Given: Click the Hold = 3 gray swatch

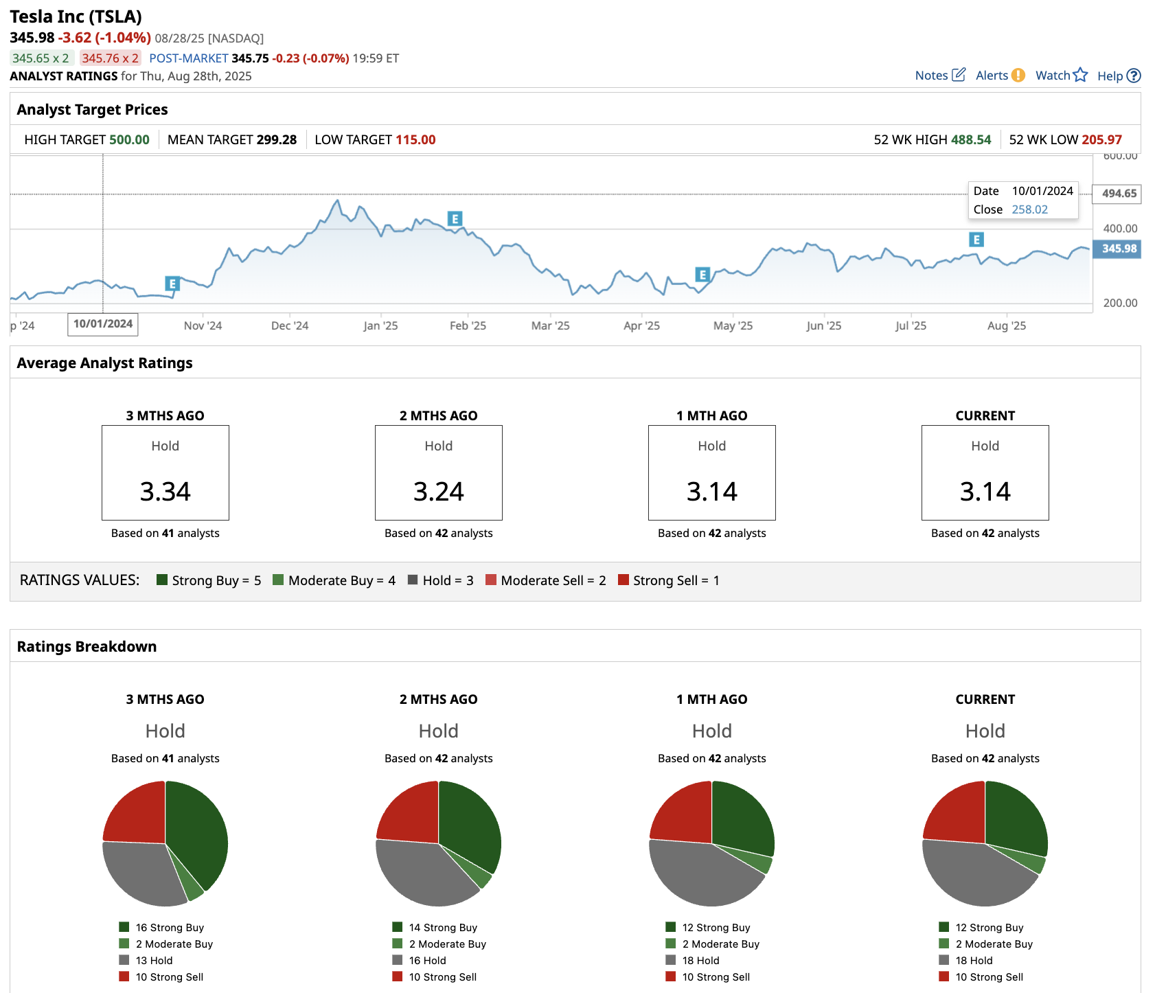Looking at the screenshot, I should [x=413, y=580].
